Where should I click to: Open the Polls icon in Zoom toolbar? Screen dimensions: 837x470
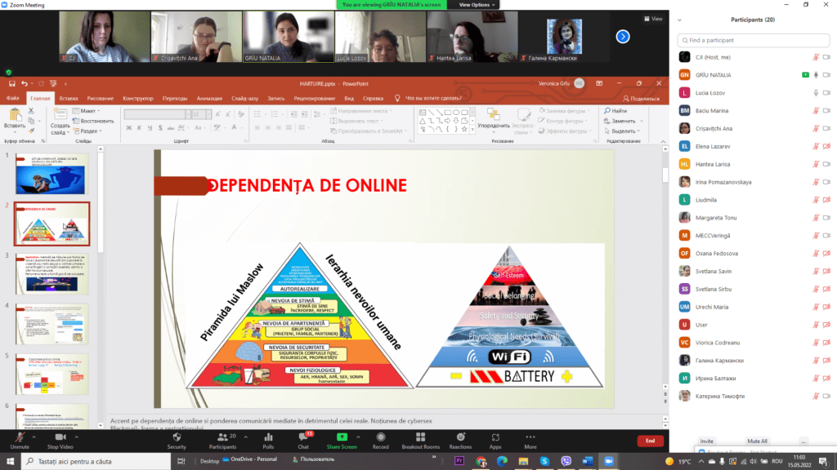click(268, 437)
